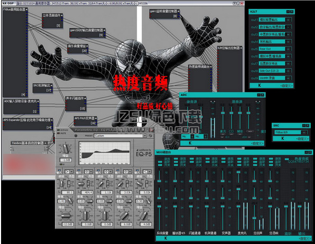Click the EQ frequency response graph
This screenshot has height=244, width=315.
click(104, 153)
